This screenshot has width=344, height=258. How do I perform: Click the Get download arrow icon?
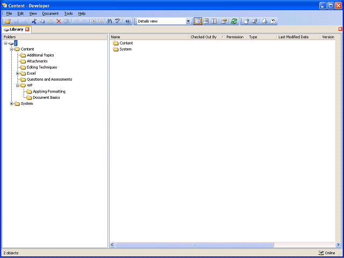tap(265, 21)
